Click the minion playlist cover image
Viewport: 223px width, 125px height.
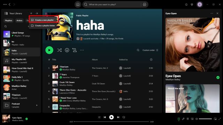pyautogui.click(x=59, y=26)
